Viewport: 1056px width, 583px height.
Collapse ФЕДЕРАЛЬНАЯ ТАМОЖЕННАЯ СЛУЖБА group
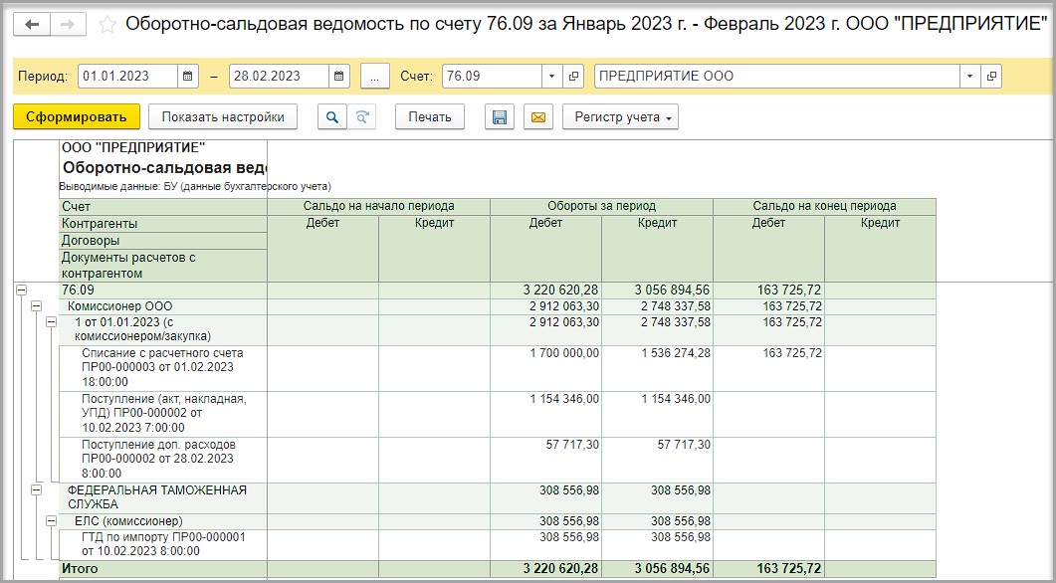pyautogui.click(x=37, y=490)
